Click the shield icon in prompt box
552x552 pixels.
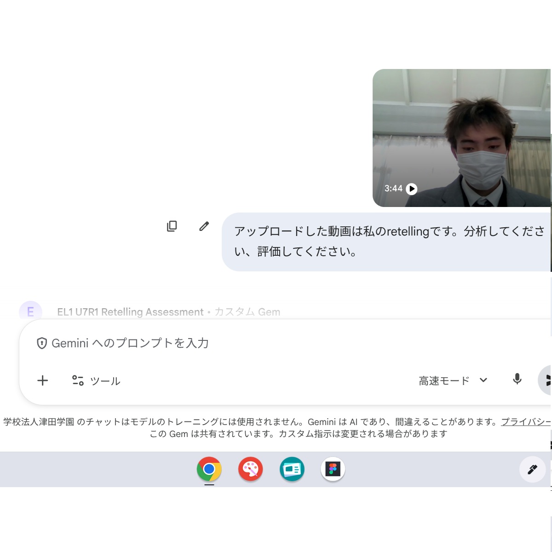42,343
